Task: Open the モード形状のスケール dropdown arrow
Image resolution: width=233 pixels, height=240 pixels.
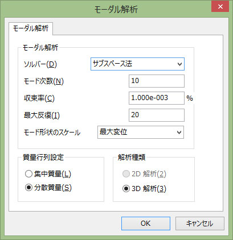Action: pos(179,132)
